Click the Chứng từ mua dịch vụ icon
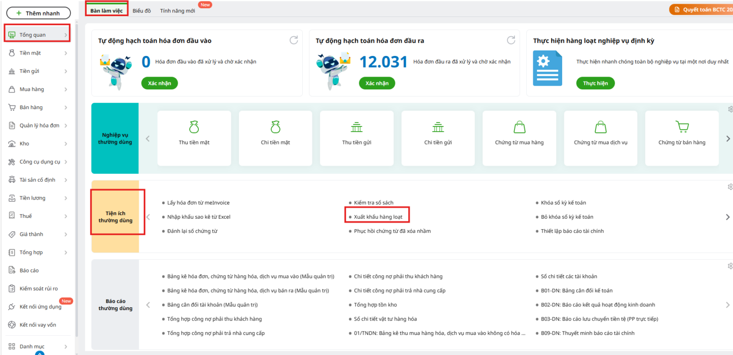Image resolution: width=733 pixels, height=355 pixels. 600,127
